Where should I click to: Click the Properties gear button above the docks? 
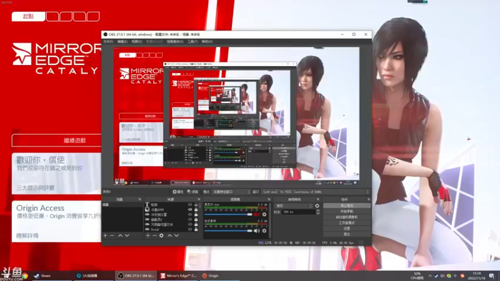pyautogui.click(x=178, y=192)
